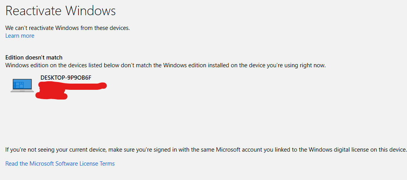Click the Reactivate Windows heading
The height and width of the screenshot is (180, 407).
click(x=61, y=11)
